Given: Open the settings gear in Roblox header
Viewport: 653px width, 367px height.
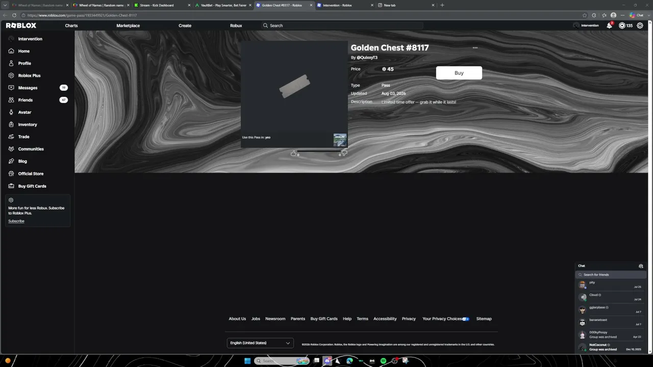Looking at the screenshot, I should [x=640, y=25].
